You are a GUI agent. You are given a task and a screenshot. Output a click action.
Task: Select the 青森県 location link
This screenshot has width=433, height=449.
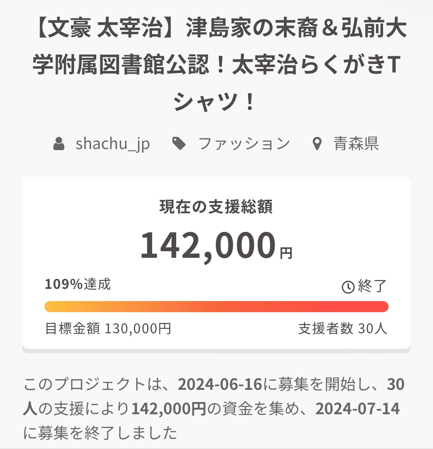click(x=356, y=144)
